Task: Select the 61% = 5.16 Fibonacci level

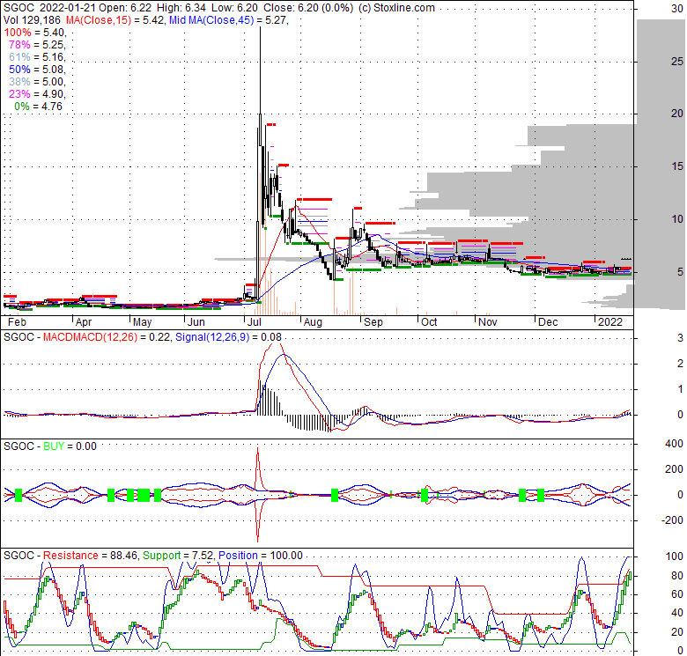Action: tap(37, 57)
